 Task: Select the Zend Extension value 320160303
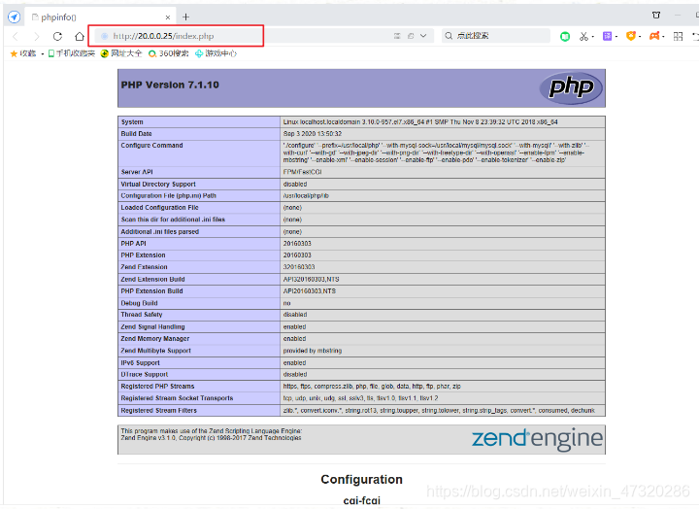[299, 267]
